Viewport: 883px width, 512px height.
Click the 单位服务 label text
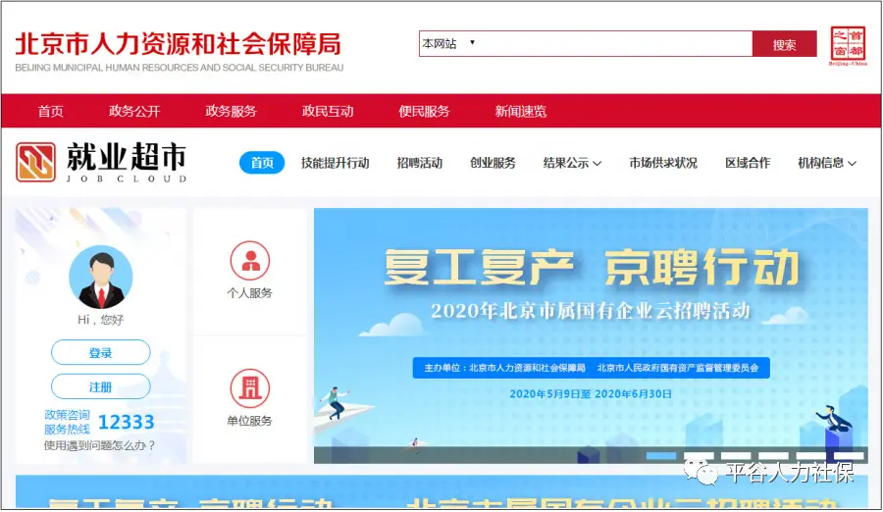[x=249, y=421]
